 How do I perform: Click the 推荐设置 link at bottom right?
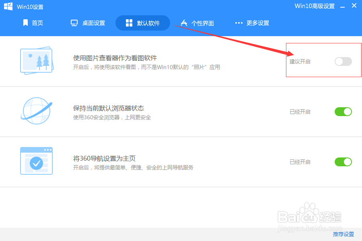click(x=344, y=233)
